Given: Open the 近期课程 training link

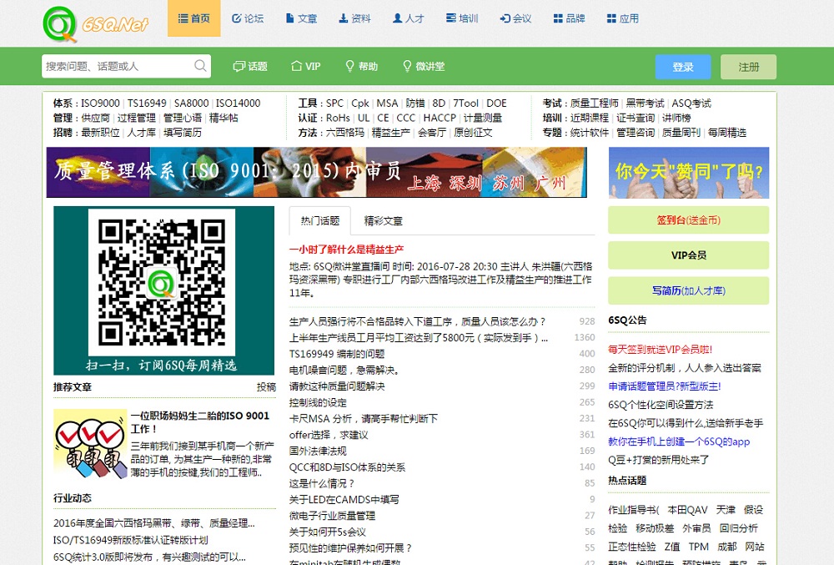Looking at the screenshot, I should tap(590, 118).
